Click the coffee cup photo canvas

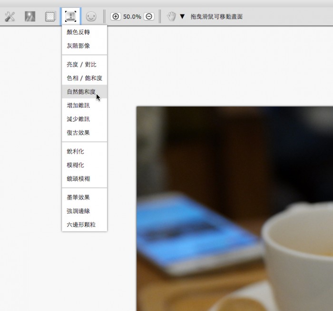click(235, 209)
